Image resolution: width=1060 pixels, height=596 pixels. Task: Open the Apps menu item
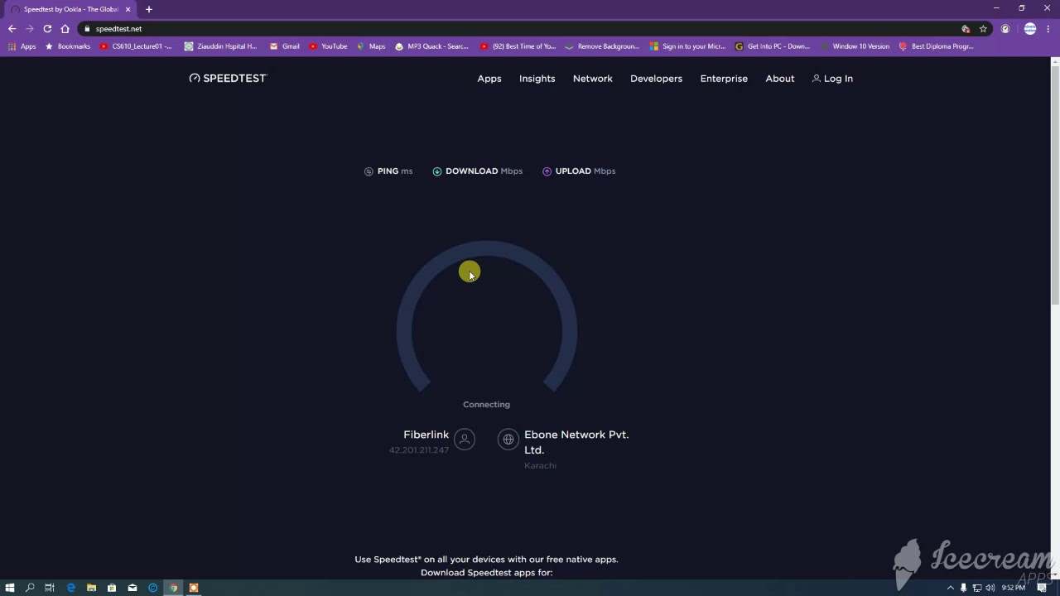(x=489, y=79)
